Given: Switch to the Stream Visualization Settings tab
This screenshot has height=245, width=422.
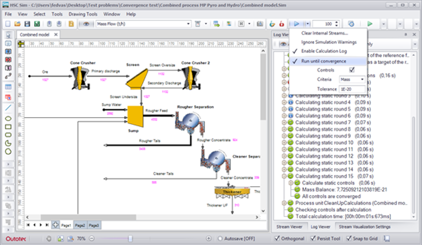Looking at the screenshot, I should tap(365, 227).
